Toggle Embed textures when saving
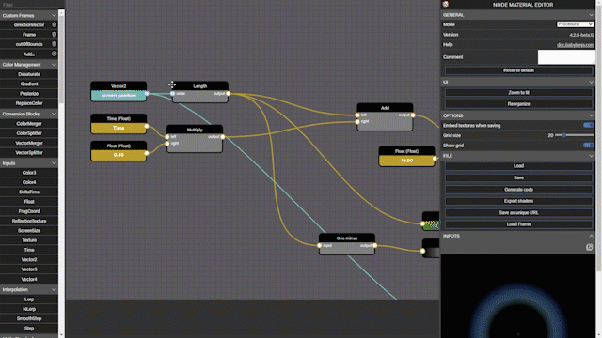Image resolution: width=602 pixels, height=338 pixels. 588,125
